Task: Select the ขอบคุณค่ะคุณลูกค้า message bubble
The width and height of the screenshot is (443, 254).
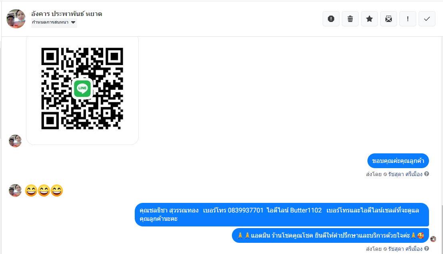Action: pyautogui.click(x=398, y=161)
